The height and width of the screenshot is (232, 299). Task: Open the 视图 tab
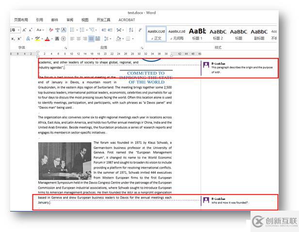tap(85, 20)
